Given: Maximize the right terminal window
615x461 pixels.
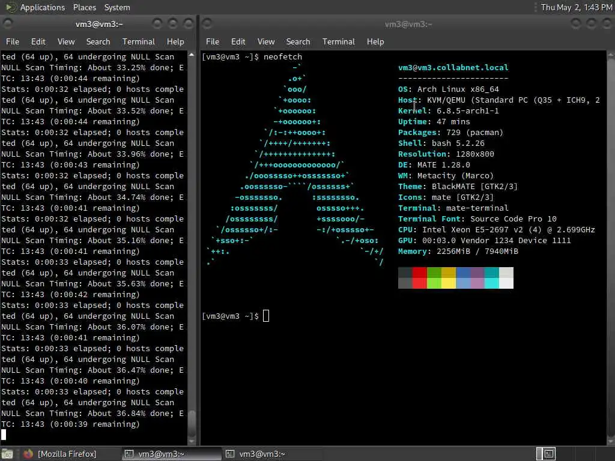Looking at the screenshot, I should click(592, 24).
